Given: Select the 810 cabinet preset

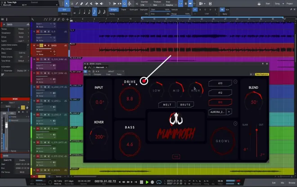Looking at the screenshot, I should (220, 102).
